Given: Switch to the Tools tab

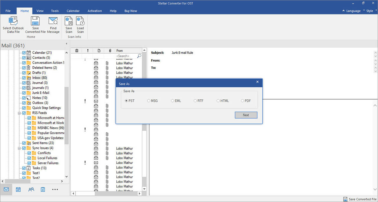Looking at the screenshot, I should 55,11.
